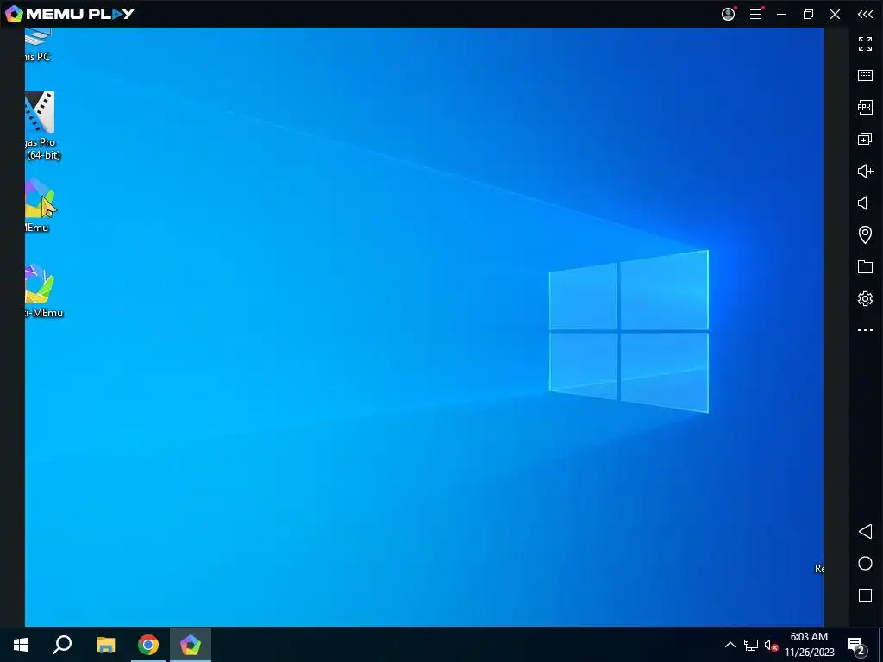The width and height of the screenshot is (883, 662).
Task: Switch to Google Chrome in taskbar
Action: pyautogui.click(x=148, y=645)
